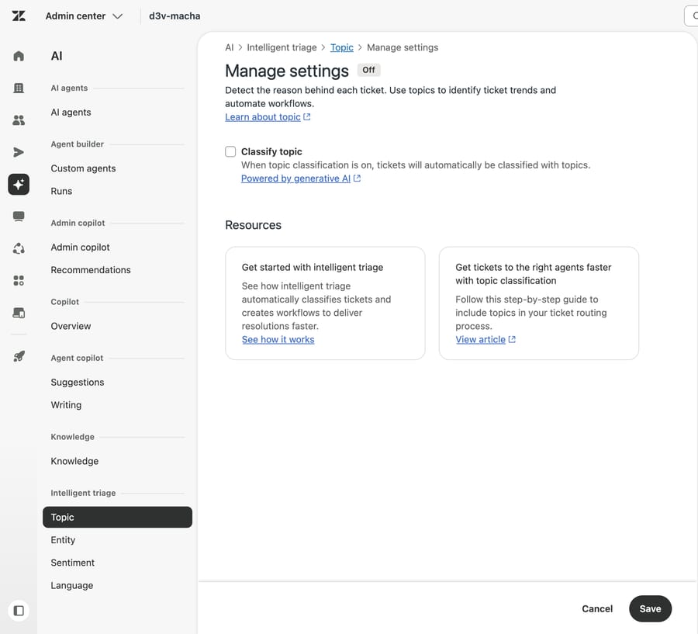Open the People icon in sidebar
Viewport: 698px width, 634px height.
click(x=19, y=120)
